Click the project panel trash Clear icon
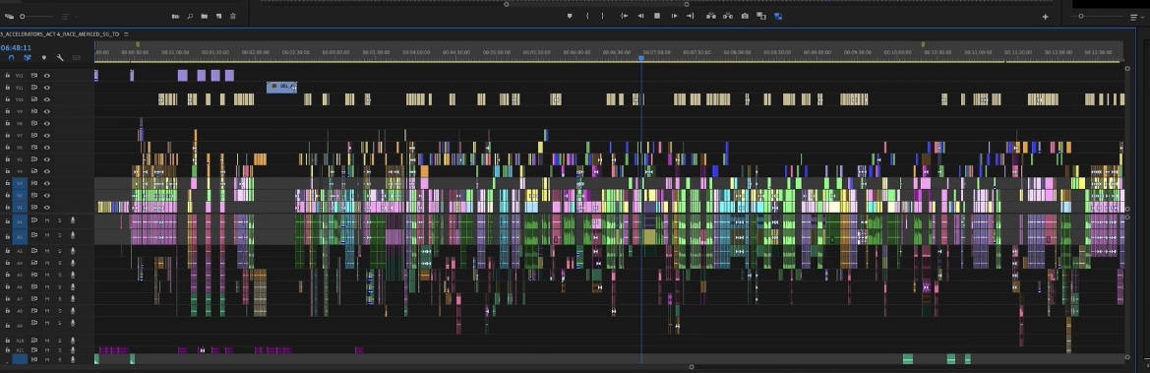Image resolution: width=1150 pixels, height=373 pixels. (233, 16)
